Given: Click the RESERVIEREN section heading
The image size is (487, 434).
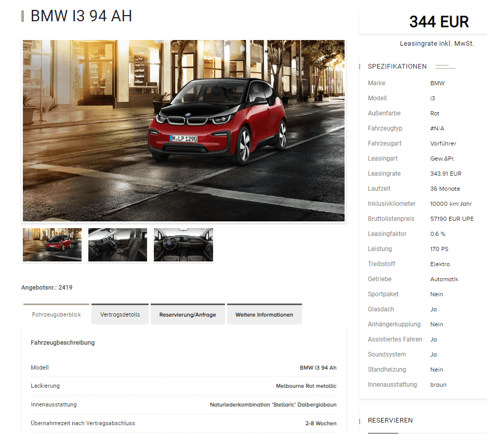Looking at the screenshot, I should pyautogui.click(x=390, y=420).
